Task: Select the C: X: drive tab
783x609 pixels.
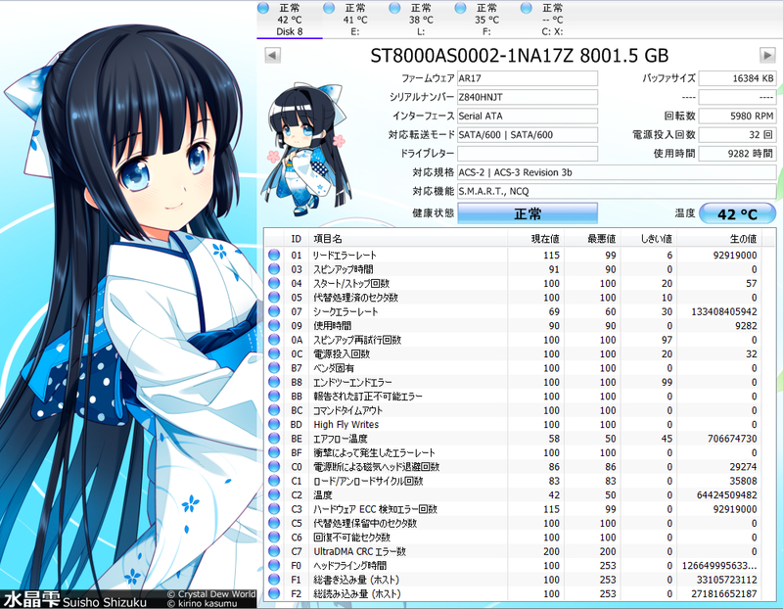Action: [x=552, y=20]
